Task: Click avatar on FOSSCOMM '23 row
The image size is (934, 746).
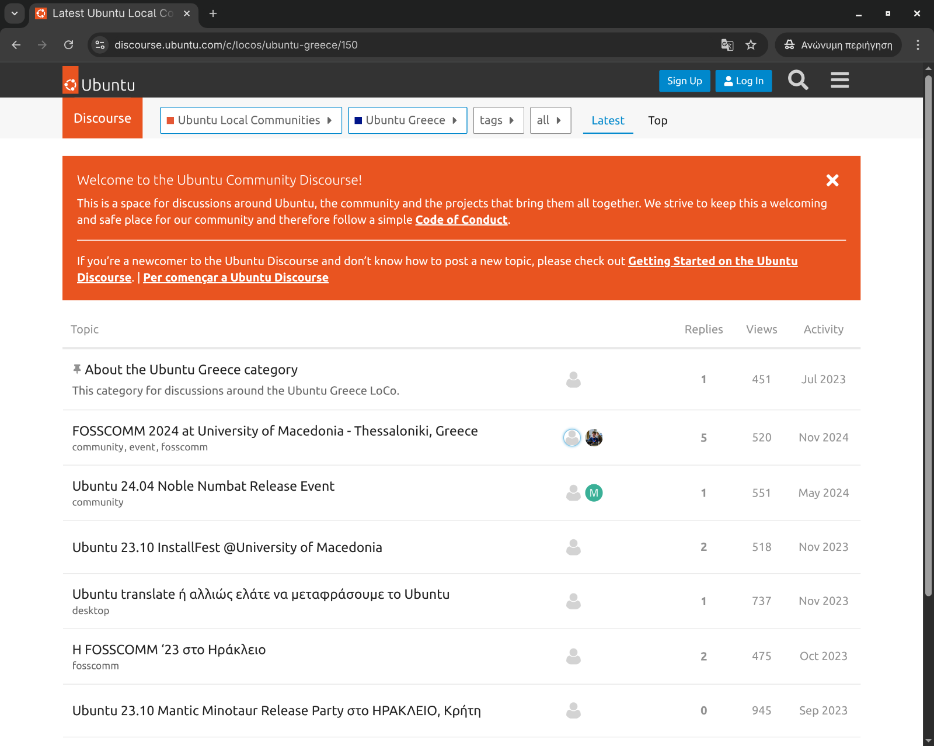Action: tap(573, 657)
